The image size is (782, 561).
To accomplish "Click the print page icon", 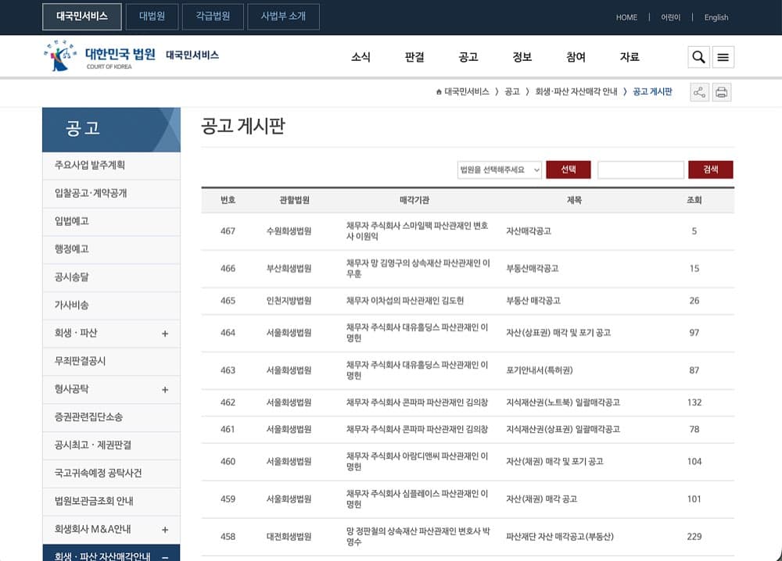I will coord(722,92).
